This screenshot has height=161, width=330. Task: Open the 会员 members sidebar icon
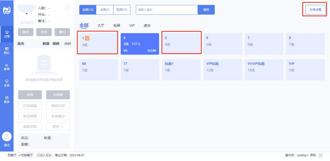click(7, 83)
